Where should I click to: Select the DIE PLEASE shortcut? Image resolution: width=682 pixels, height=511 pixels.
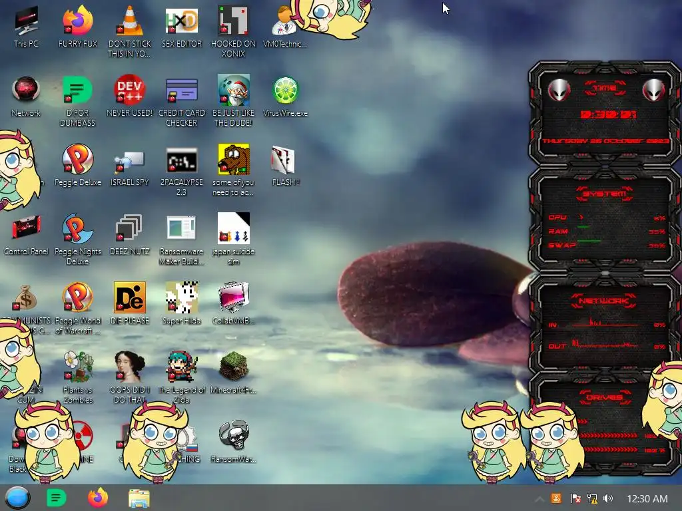(x=130, y=303)
